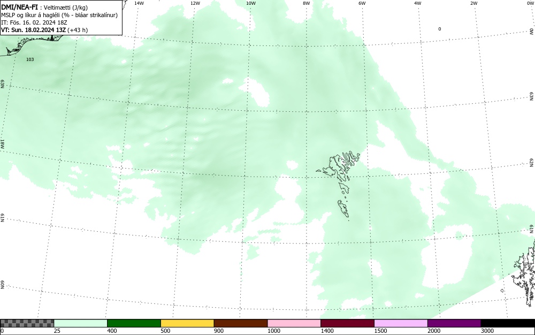
Task: Select the legend value "1000"
Action: coord(273,331)
